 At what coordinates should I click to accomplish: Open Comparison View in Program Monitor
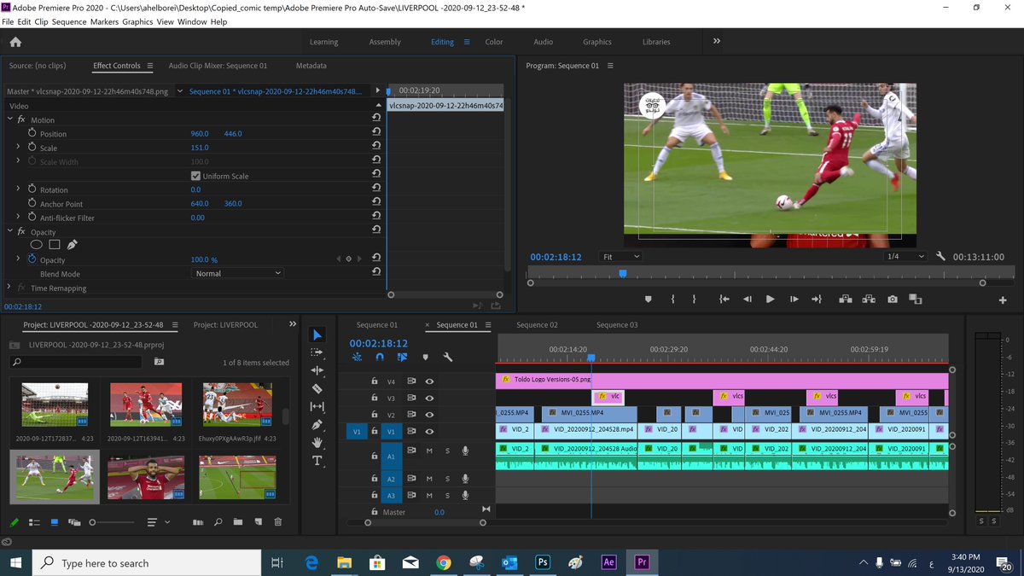pyautogui.click(x=916, y=300)
